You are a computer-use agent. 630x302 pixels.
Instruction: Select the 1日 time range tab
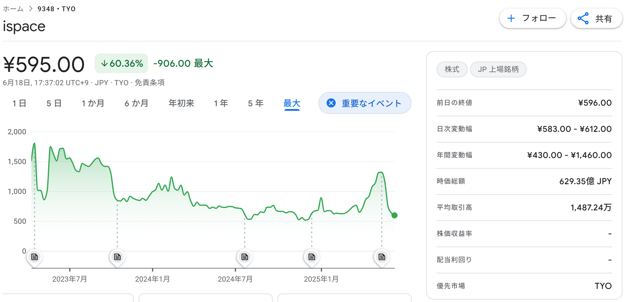(x=19, y=103)
